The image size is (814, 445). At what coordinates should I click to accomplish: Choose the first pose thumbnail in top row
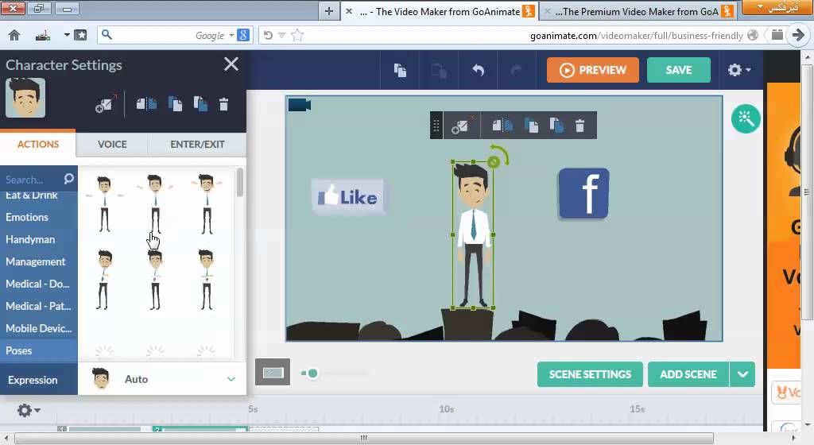point(104,204)
